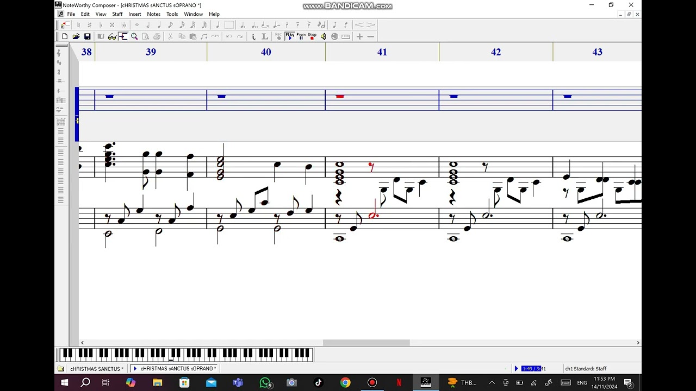Select sixteenth note duration

pyautogui.click(x=182, y=25)
